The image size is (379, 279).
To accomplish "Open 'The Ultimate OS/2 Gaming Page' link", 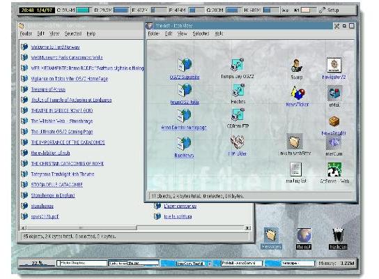I will (x=62, y=132).
